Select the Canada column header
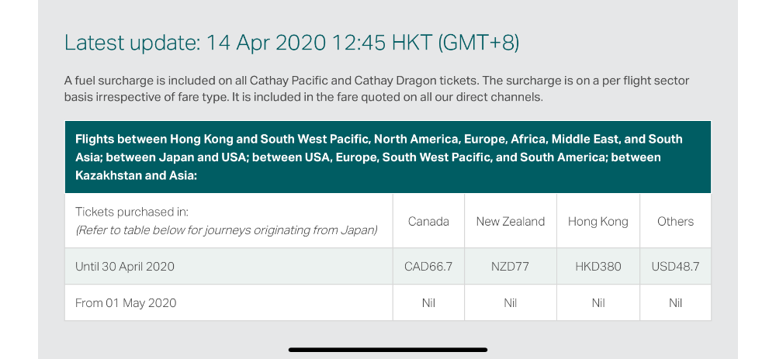 coord(428,221)
